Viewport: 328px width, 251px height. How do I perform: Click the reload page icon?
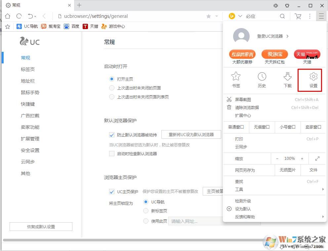[x=19, y=16]
